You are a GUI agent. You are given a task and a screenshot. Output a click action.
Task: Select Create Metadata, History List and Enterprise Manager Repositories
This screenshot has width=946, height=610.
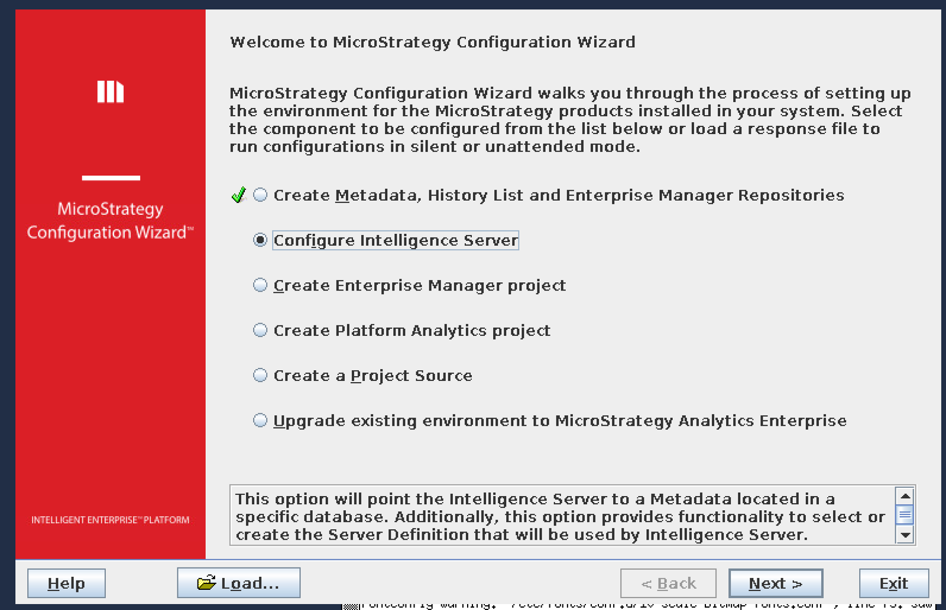pos(259,195)
